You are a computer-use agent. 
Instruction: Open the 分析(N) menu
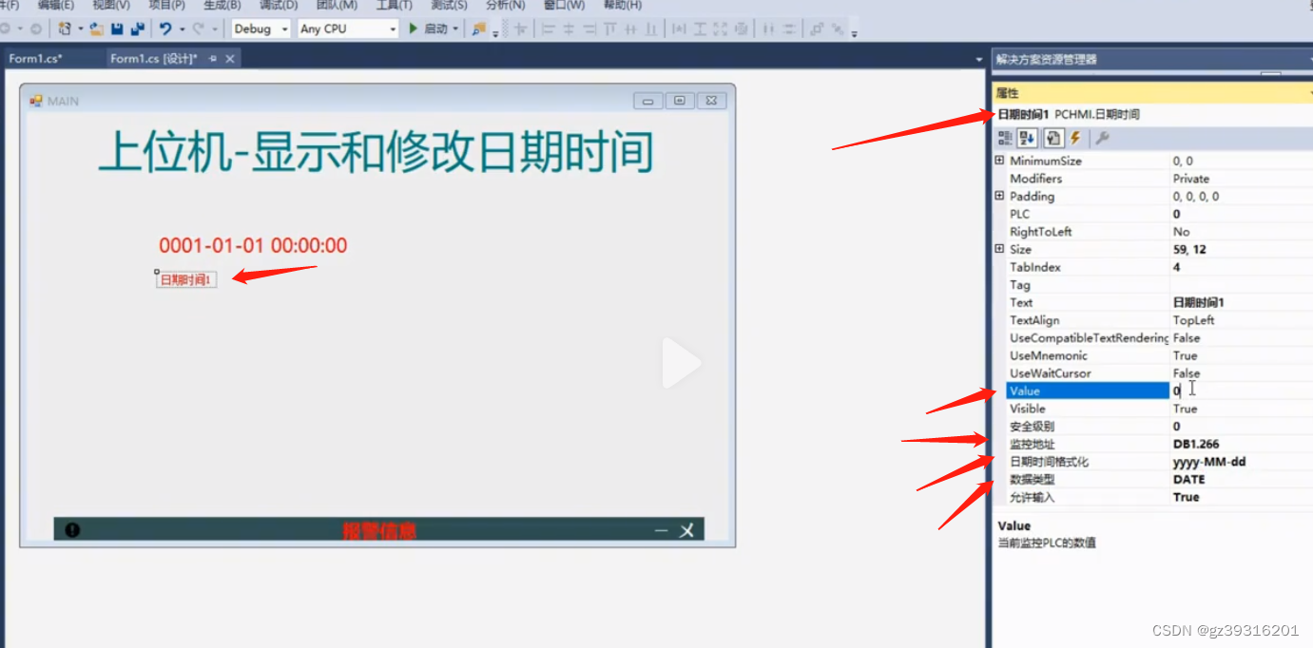tap(505, 5)
